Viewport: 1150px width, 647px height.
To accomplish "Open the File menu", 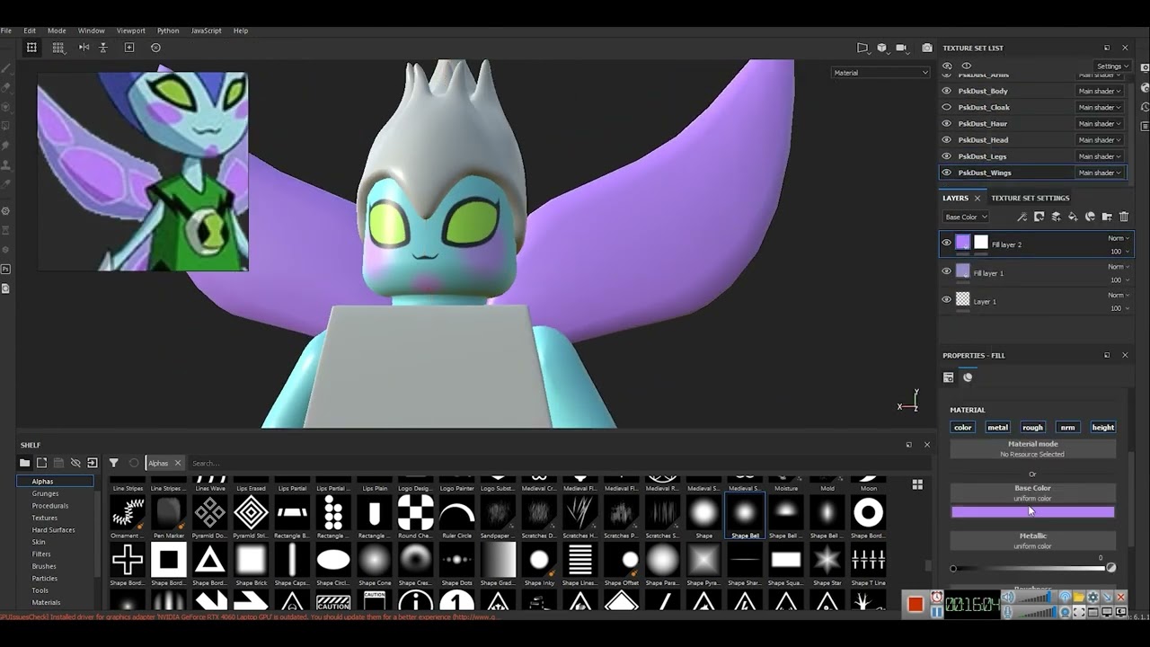I will [6, 31].
